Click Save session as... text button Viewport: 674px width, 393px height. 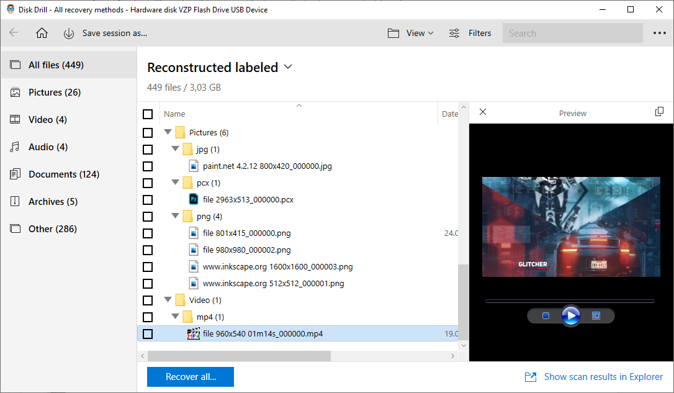(x=115, y=33)
